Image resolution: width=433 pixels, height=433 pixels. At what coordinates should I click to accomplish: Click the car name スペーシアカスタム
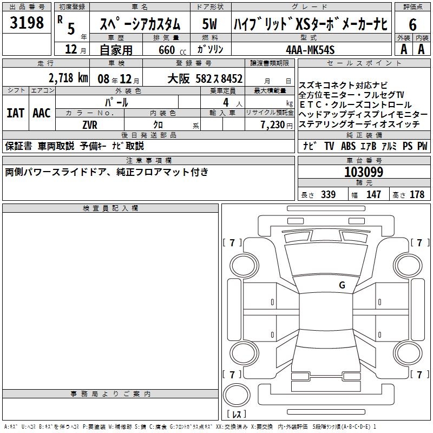point(139,24)
